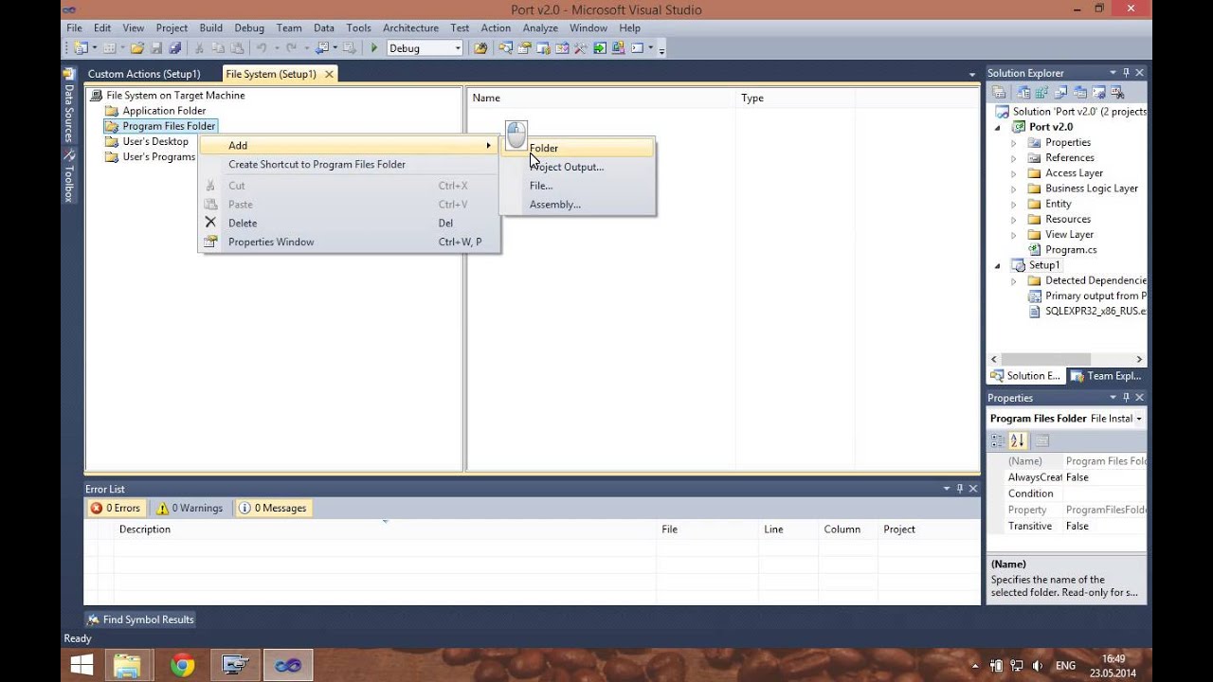
Task: Expand the Detected Dependencies node
Action: click(x=1014, y=280)
